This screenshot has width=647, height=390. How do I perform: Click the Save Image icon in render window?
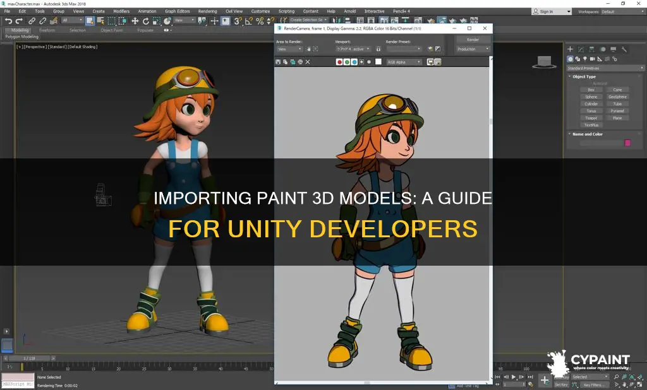click(278, 62)
